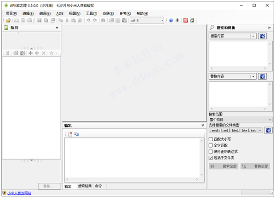Click the Undo arrow icon

88,21
